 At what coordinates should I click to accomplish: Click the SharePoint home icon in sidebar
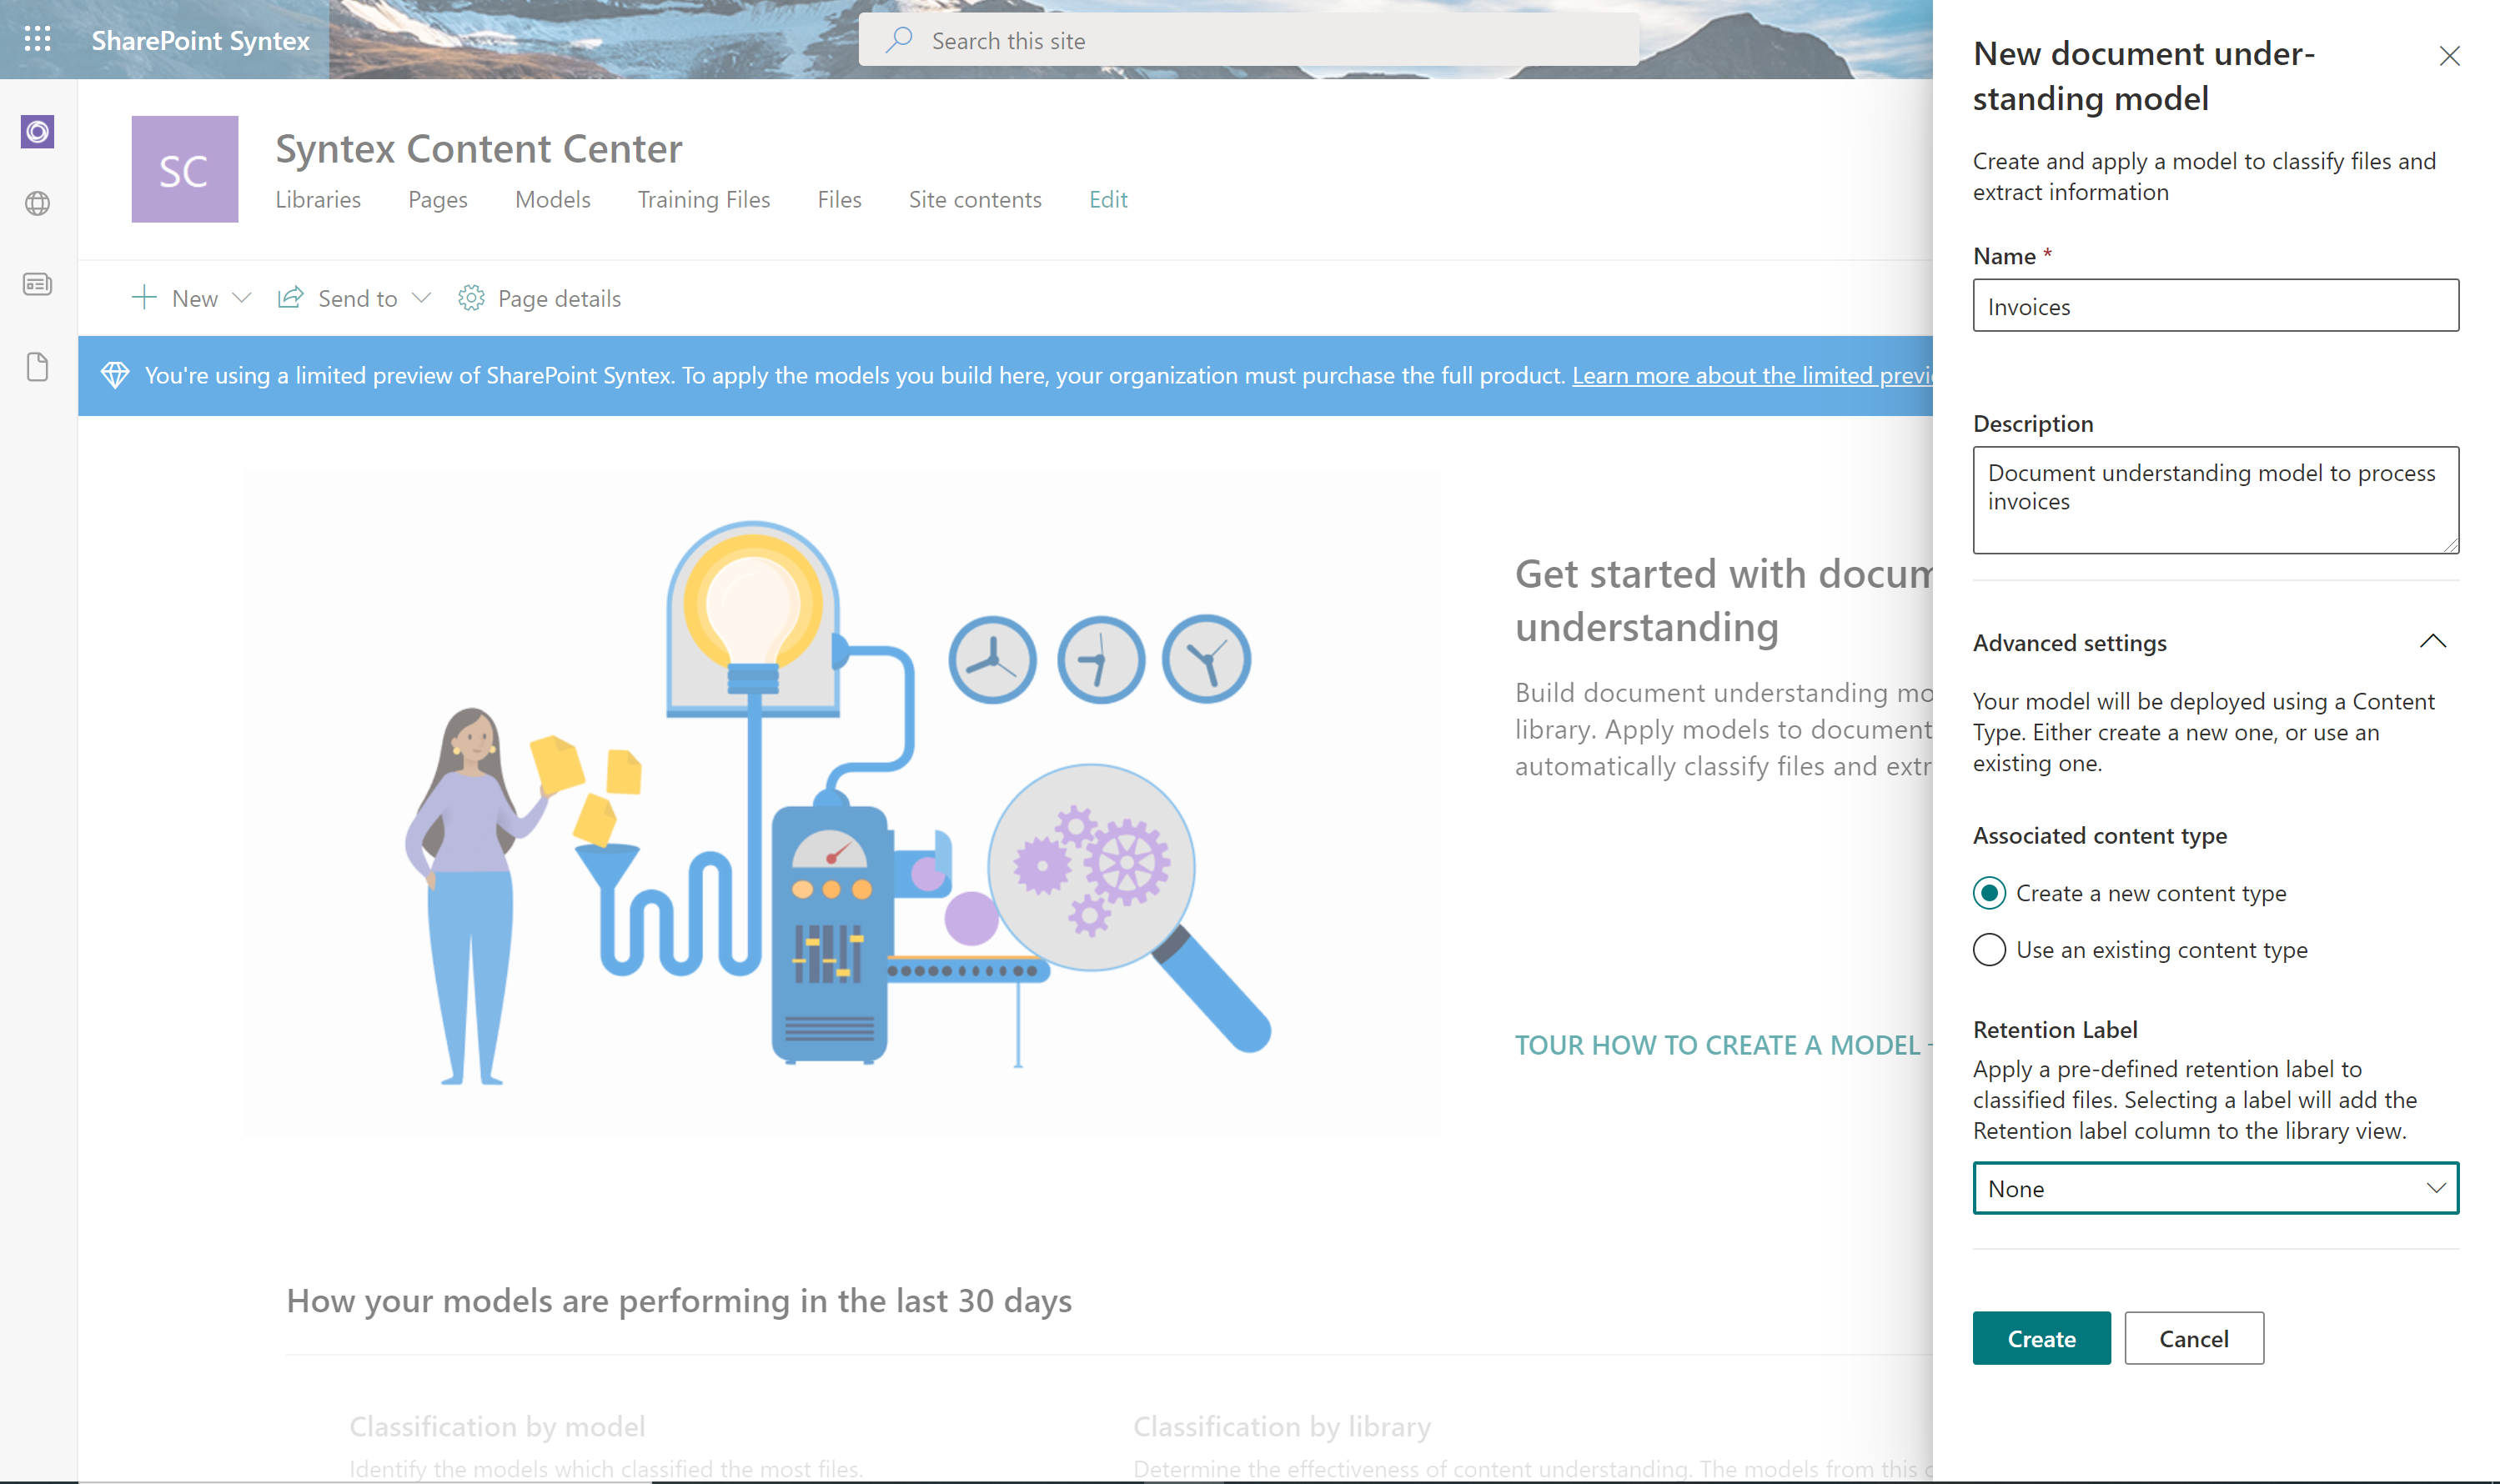37,132
